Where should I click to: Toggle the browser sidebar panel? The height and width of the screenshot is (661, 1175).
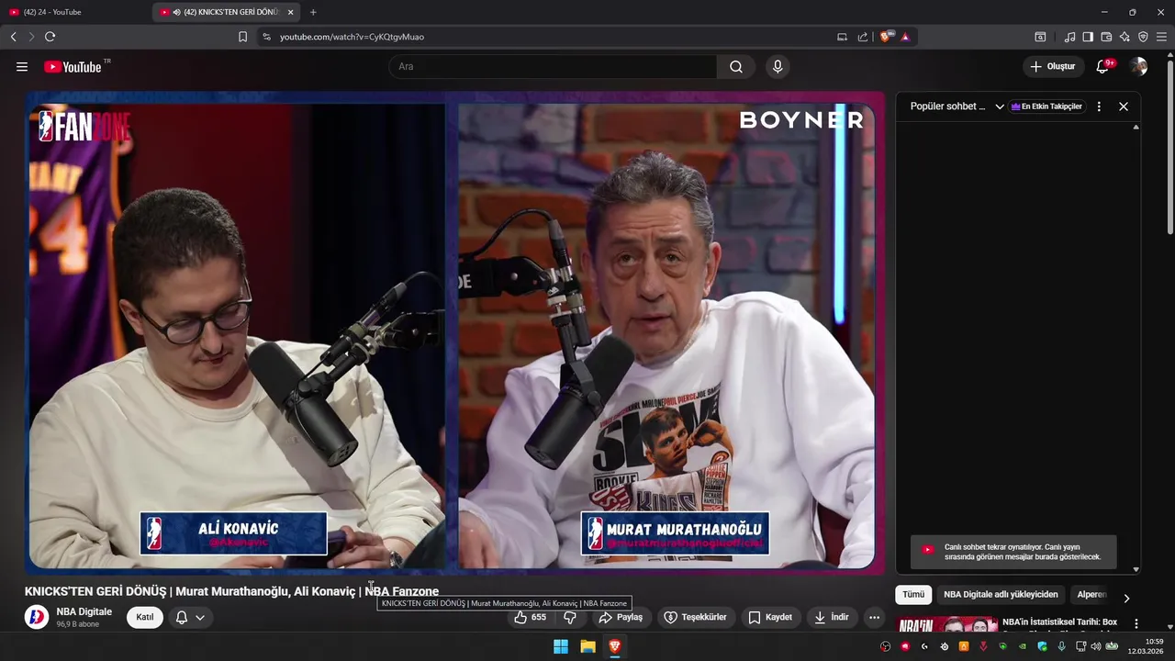tap(1088, 37)
